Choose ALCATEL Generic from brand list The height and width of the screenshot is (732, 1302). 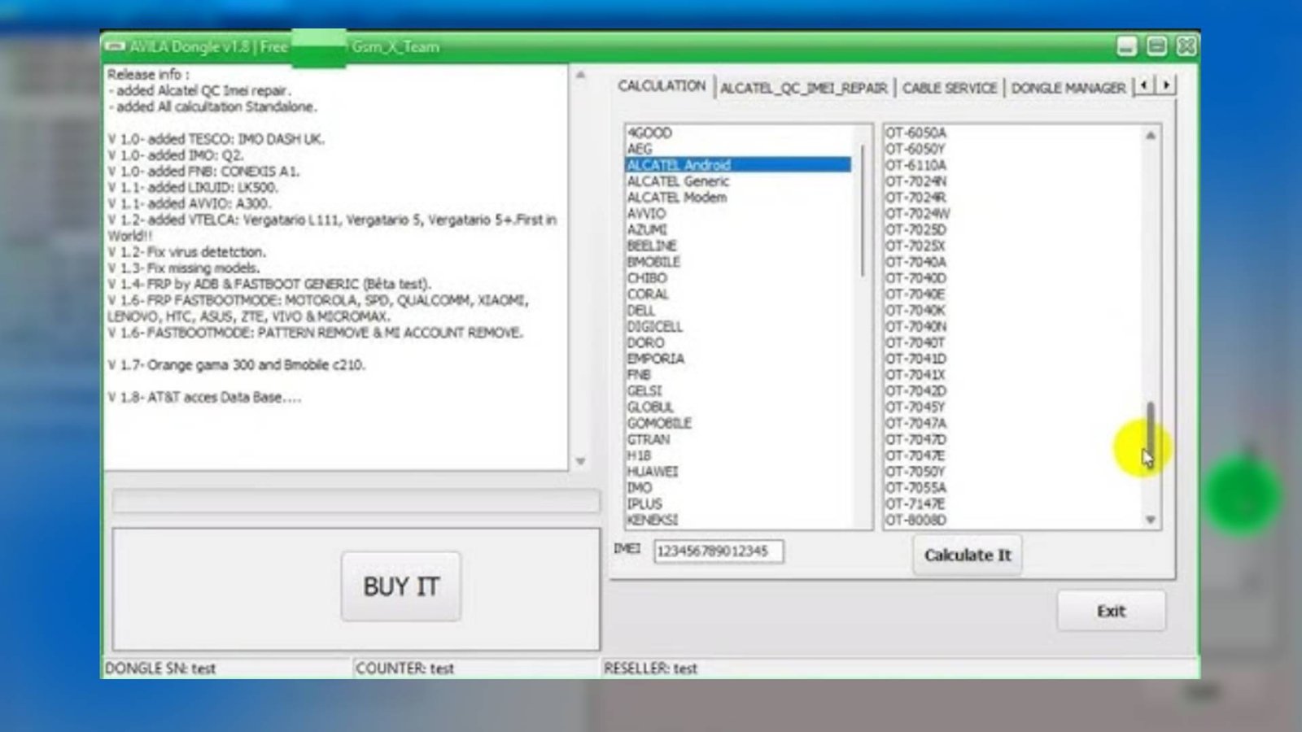tap(678, 181)
